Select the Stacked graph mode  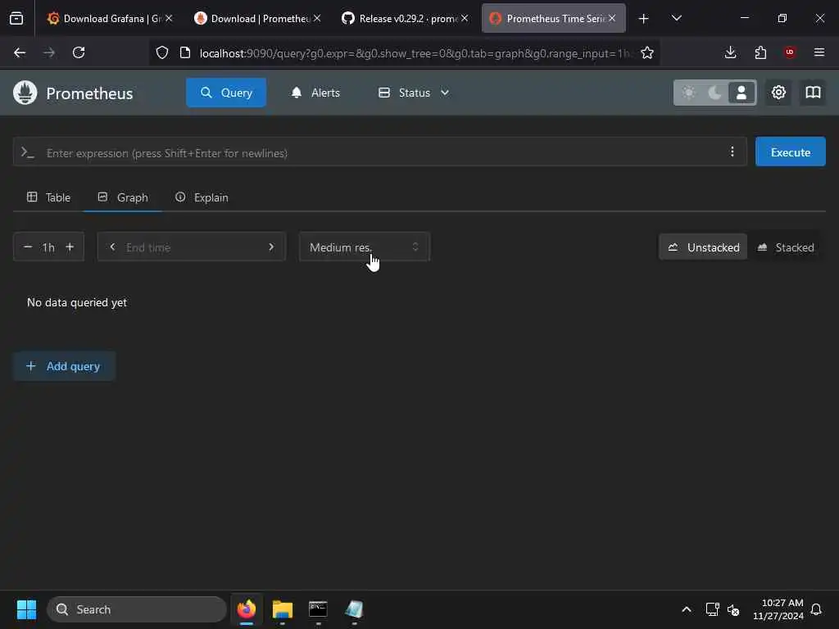tap(786, 247)
